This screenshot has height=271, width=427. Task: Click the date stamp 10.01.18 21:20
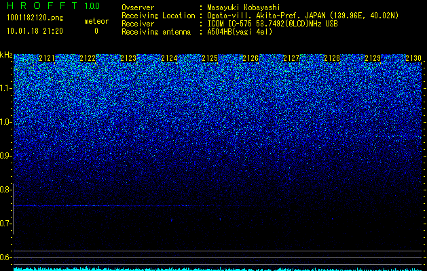pos(35,31)
